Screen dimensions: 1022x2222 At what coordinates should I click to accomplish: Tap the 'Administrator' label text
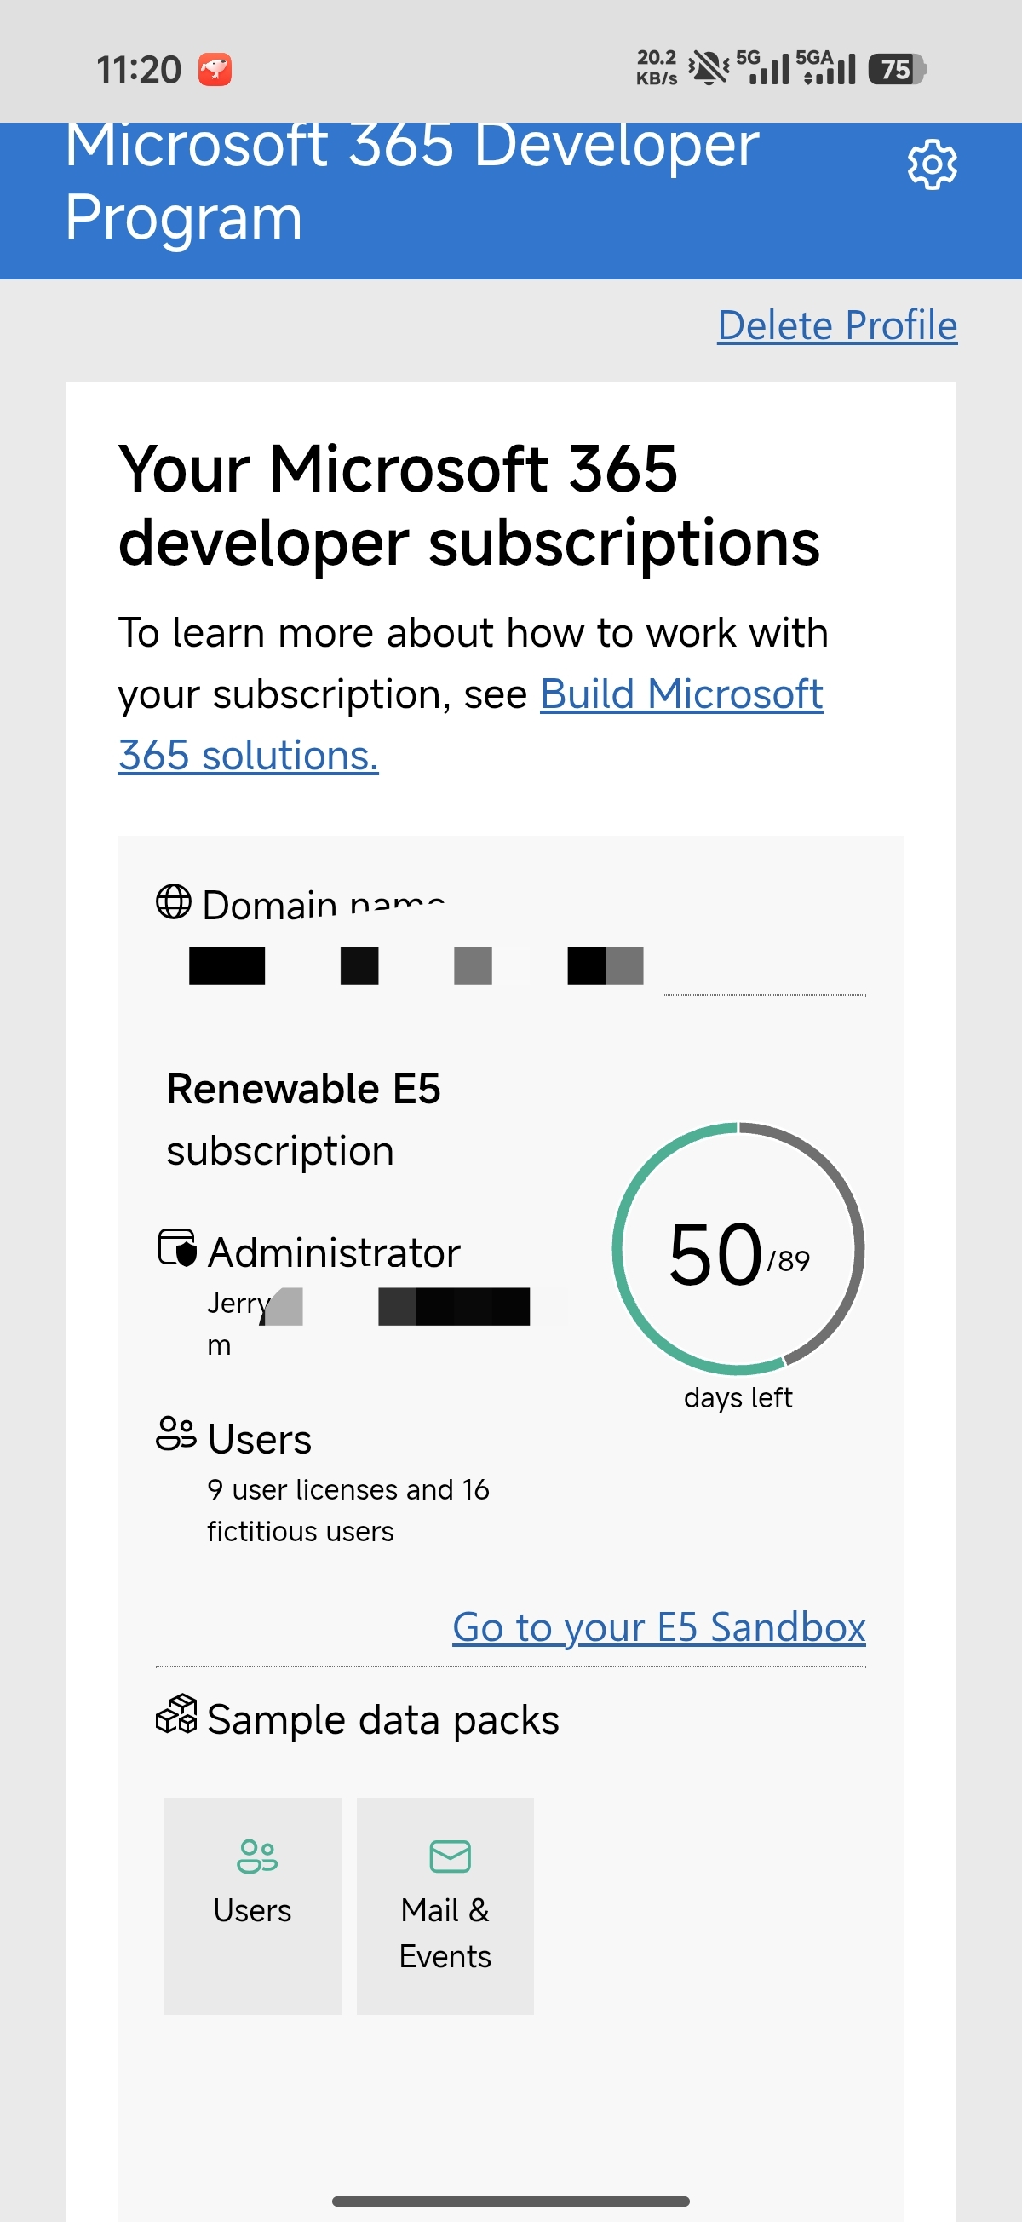335,1252
